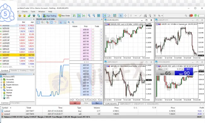Switch to the Favorites tab in Navigator

pyautogui.click(x=15, y=103)
